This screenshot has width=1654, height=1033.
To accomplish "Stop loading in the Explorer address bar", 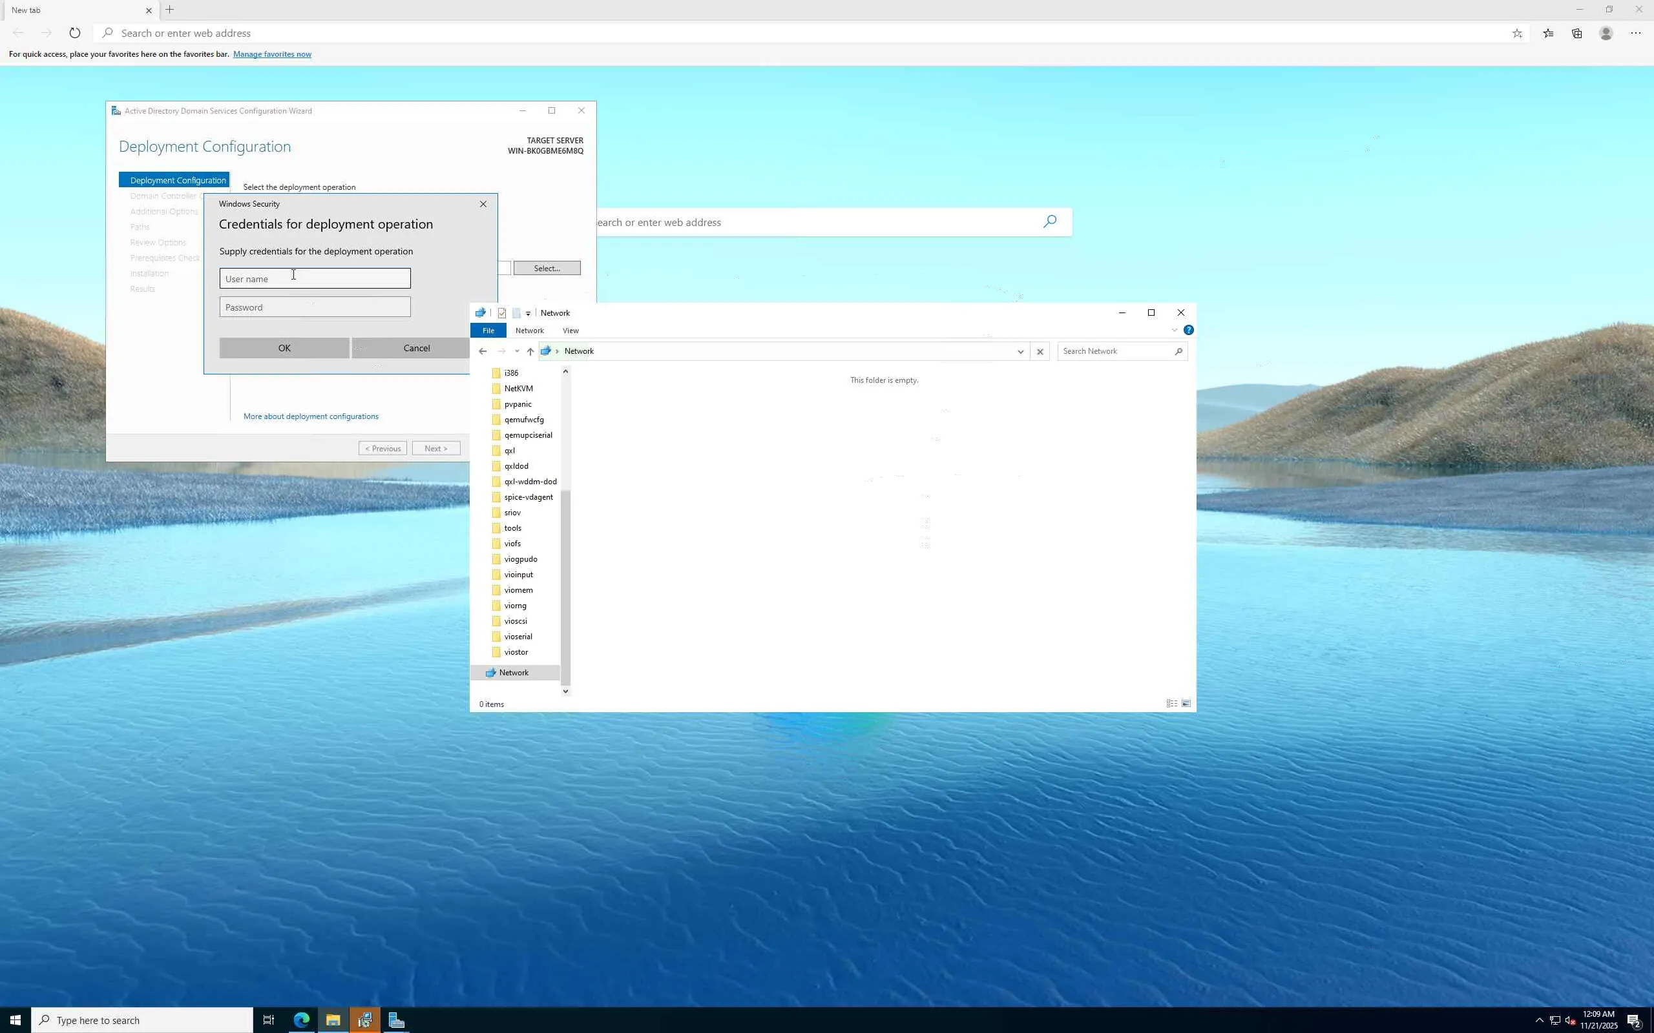I will [x=1040, y=351].
